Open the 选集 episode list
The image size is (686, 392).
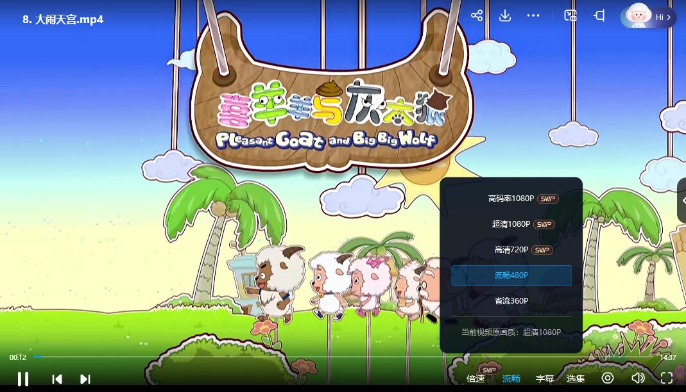coord(576,379)
